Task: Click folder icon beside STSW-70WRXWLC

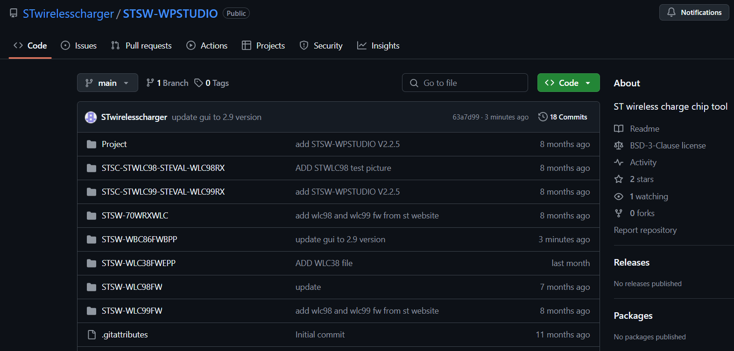Action: pos(92,216)
